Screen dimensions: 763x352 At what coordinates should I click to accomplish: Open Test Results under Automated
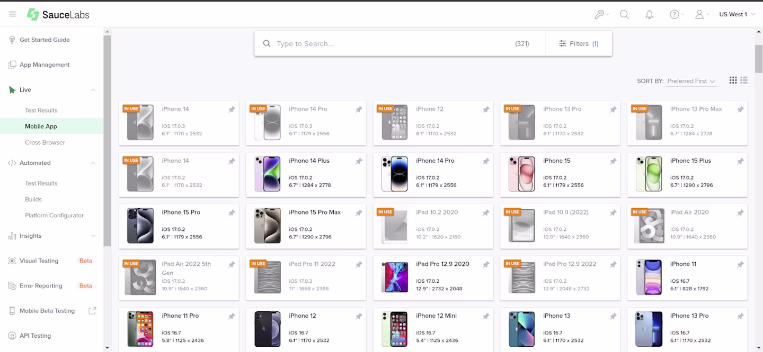41,183
